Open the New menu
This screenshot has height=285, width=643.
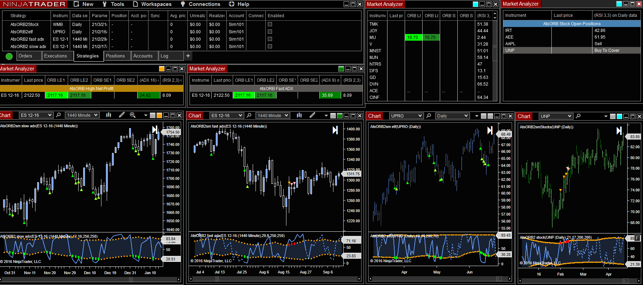click(x=84, y=4)
